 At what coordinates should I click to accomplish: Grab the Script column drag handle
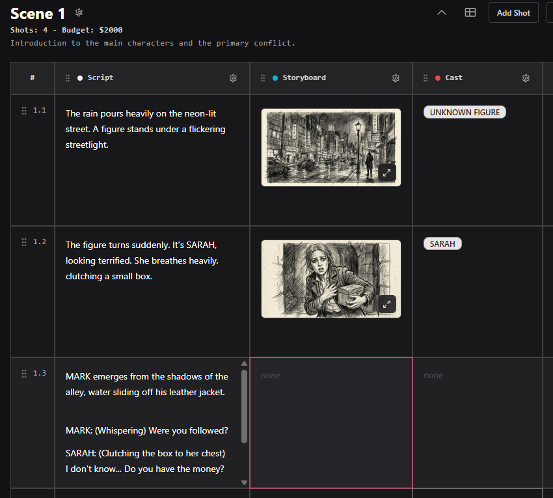pyautogui.click(x=68, y=78)
